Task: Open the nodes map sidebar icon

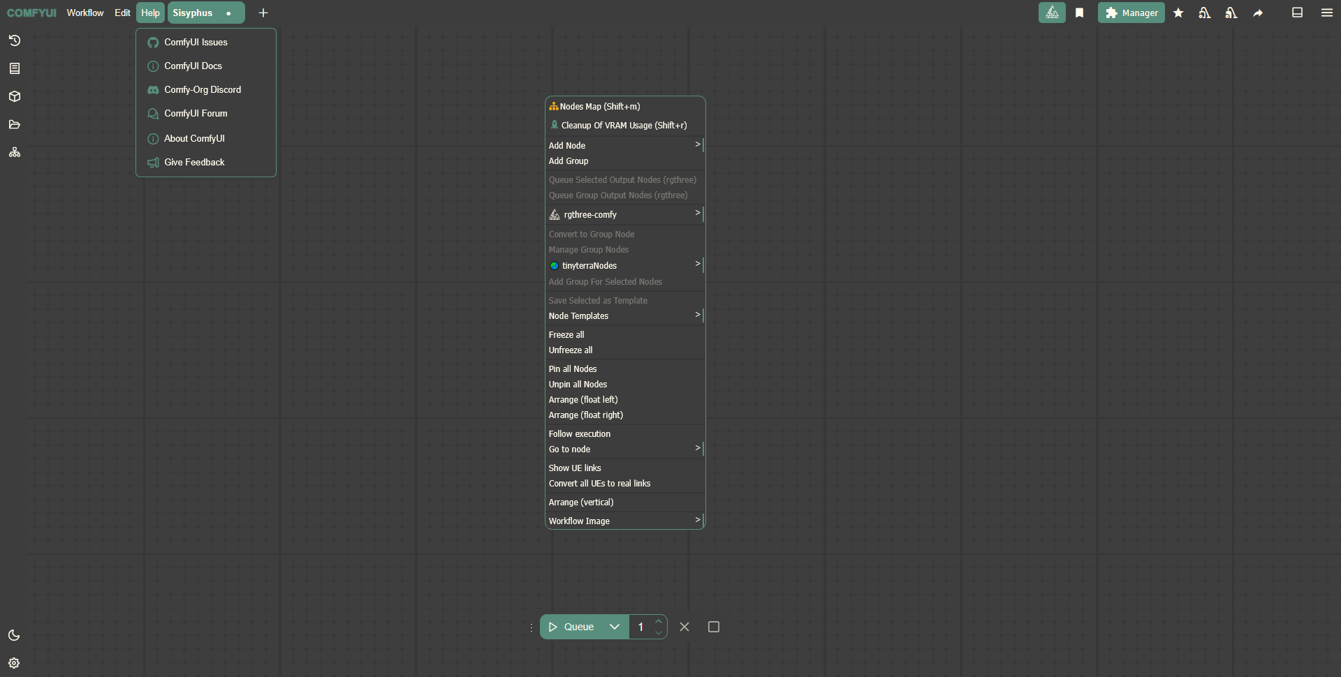Action: coord(15,152)
